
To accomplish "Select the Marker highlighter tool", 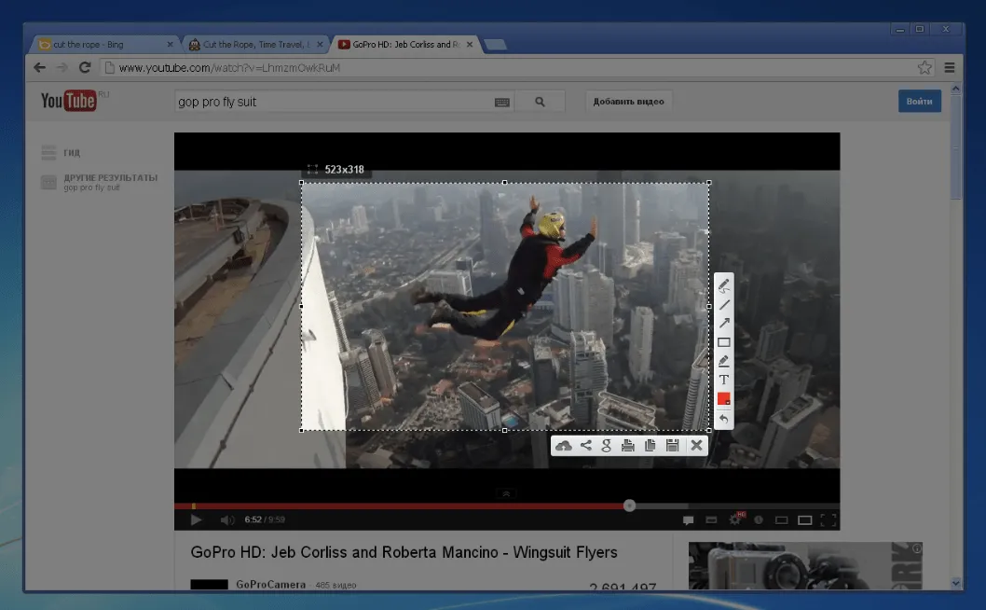I will tap(724, 361).
